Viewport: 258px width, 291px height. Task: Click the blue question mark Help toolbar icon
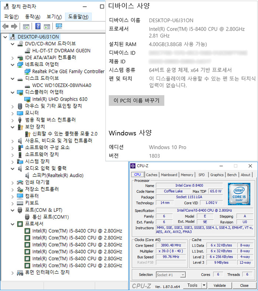click(38, 26)
